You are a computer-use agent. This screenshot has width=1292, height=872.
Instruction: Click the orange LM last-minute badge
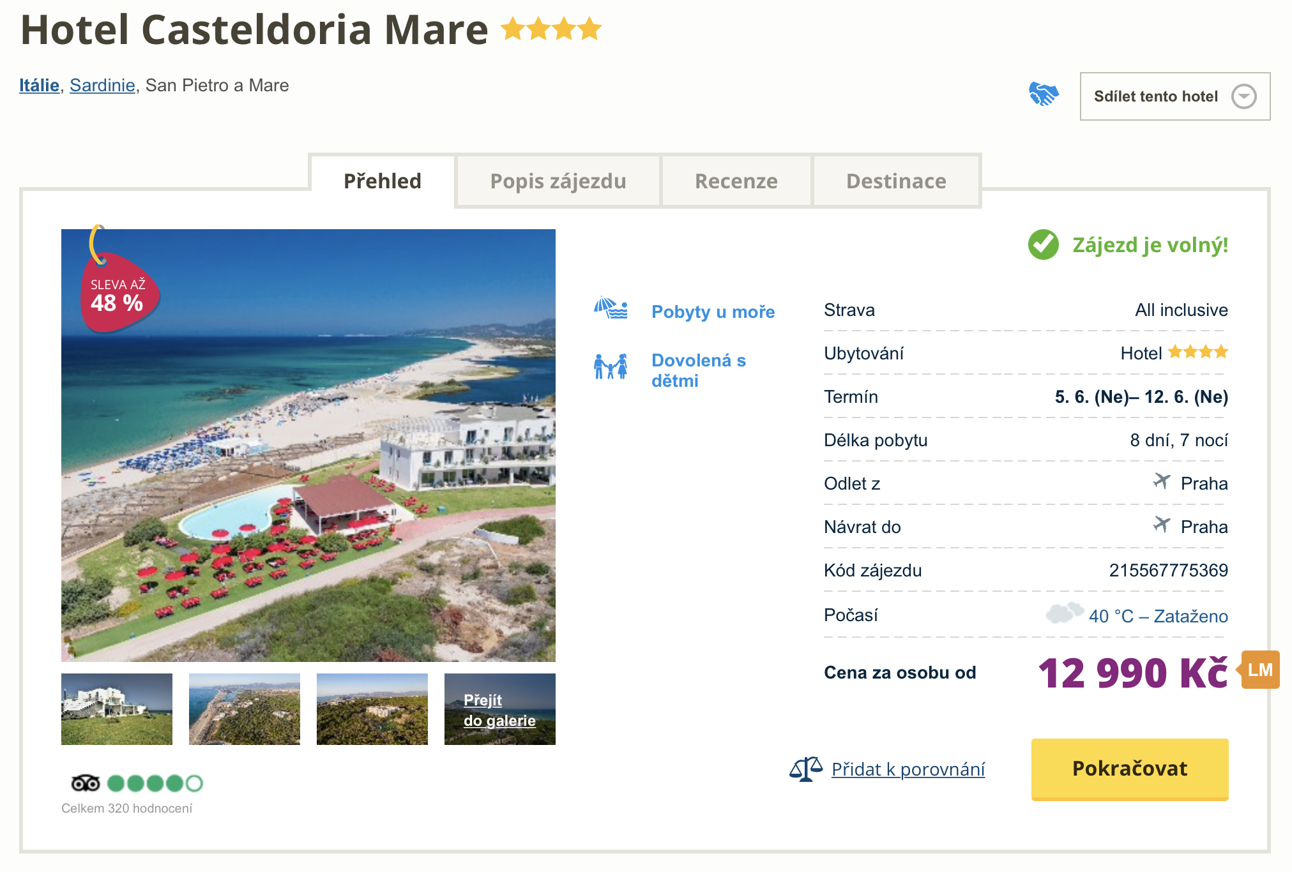[1260, 670]
